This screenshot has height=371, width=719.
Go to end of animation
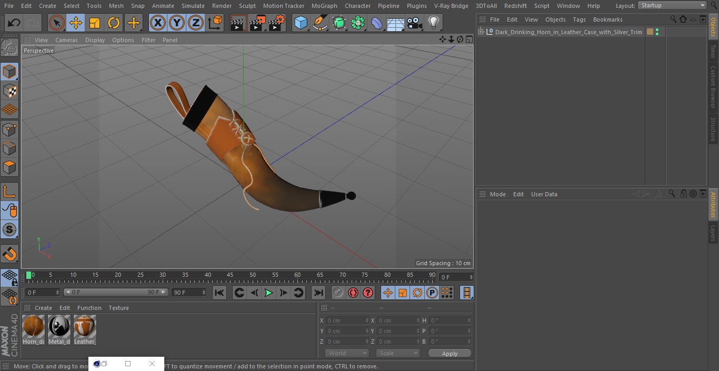click(318, 293)
